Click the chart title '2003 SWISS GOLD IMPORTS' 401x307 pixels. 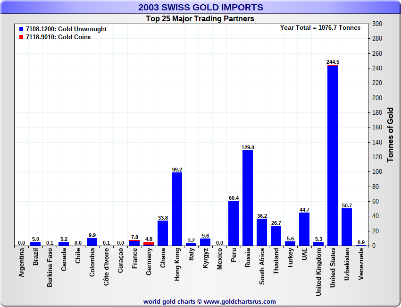(200, 7)
